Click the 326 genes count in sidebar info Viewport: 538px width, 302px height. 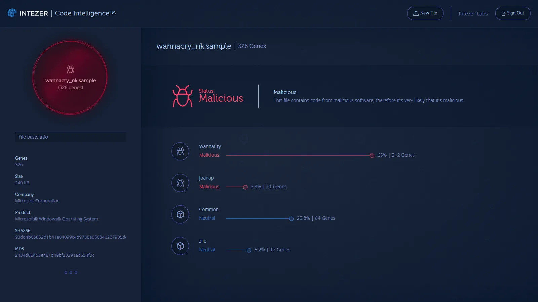coord(19,164)
